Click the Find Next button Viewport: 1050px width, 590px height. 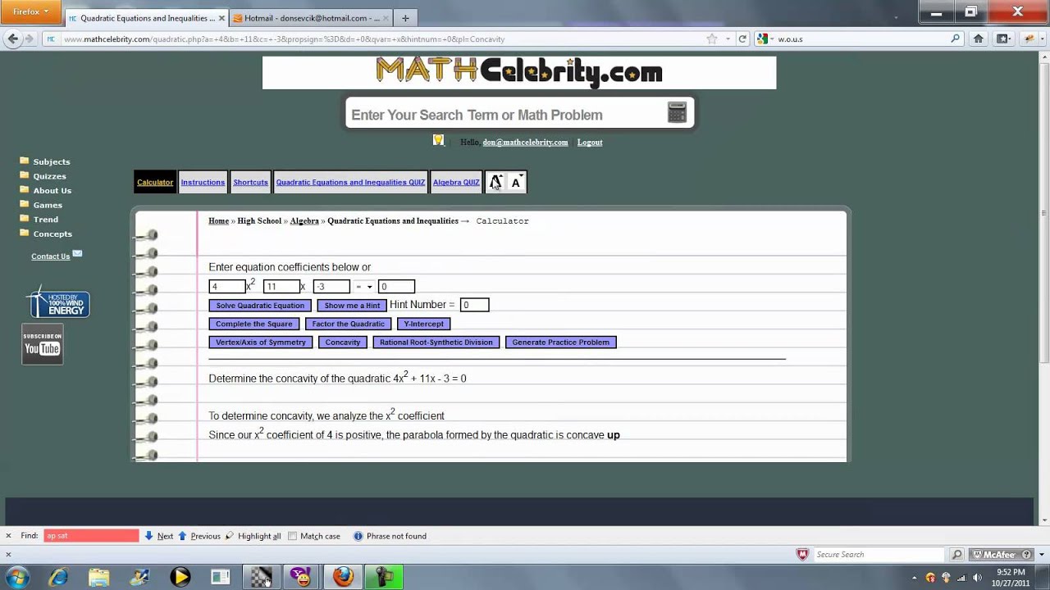pyautogui.click(x=158, y=536)
